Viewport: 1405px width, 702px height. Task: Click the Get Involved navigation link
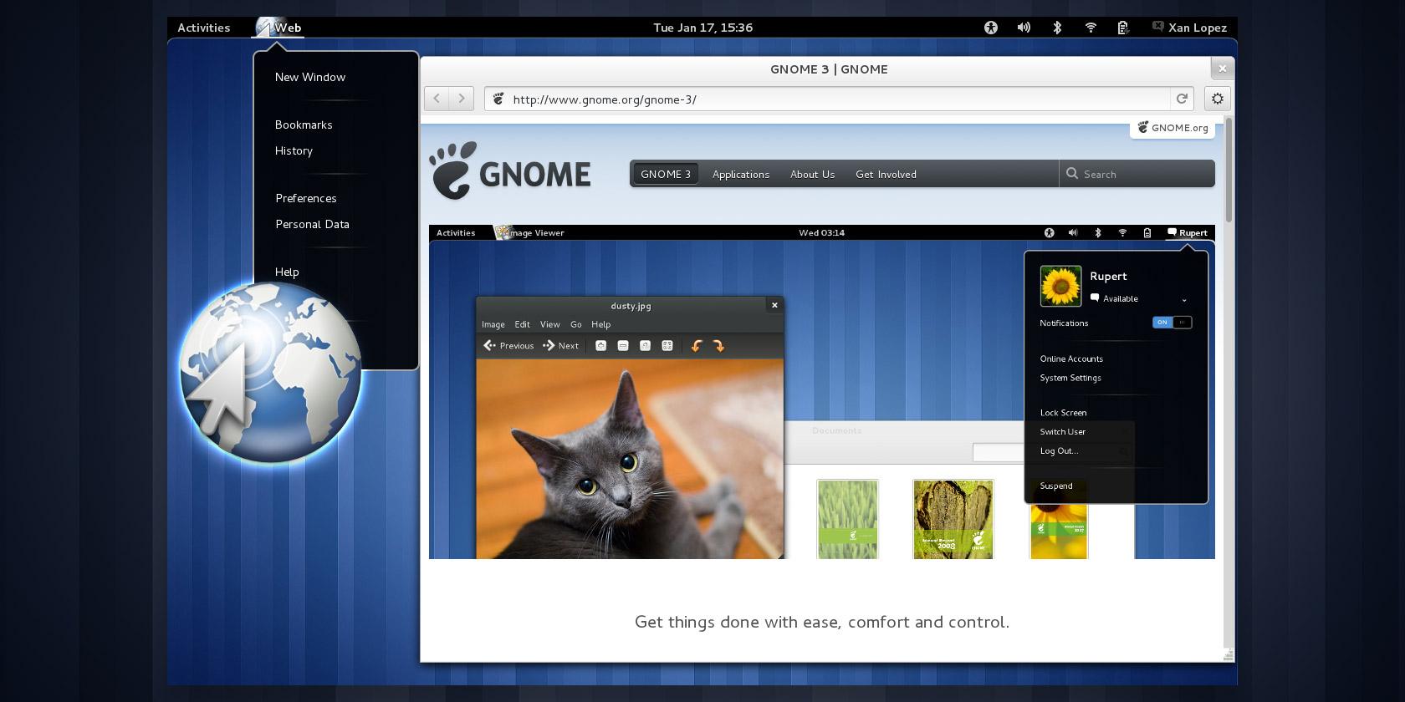point(886,174)
